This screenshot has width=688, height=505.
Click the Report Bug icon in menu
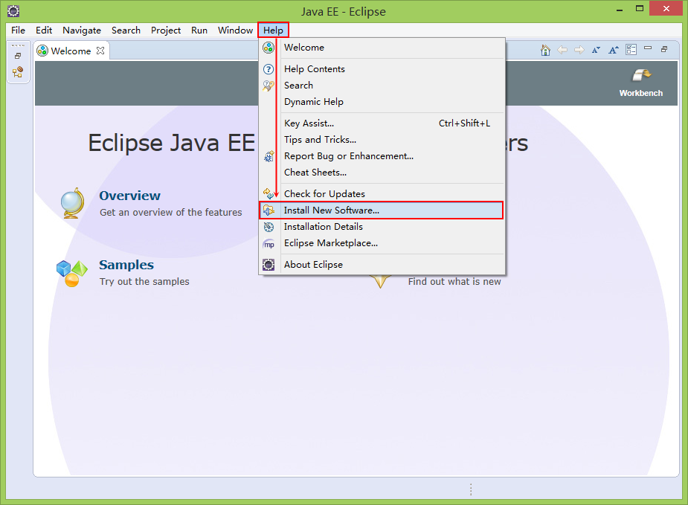(269, 156)
